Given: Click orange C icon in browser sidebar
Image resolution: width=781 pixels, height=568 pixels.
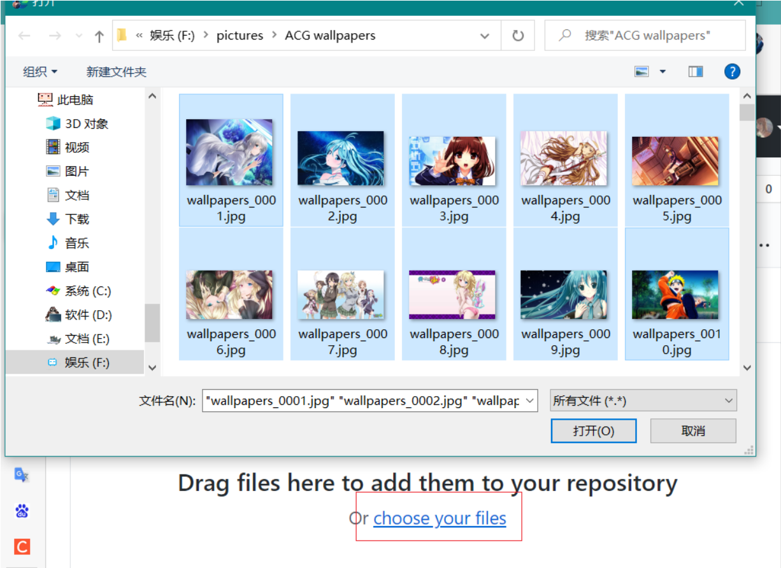Looking at the screenshot, I should click(x=22, y=546).
